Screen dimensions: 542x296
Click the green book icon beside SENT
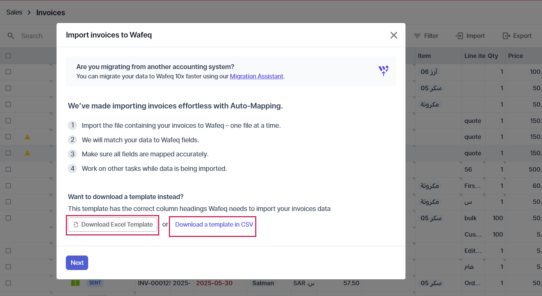(75, 283)
